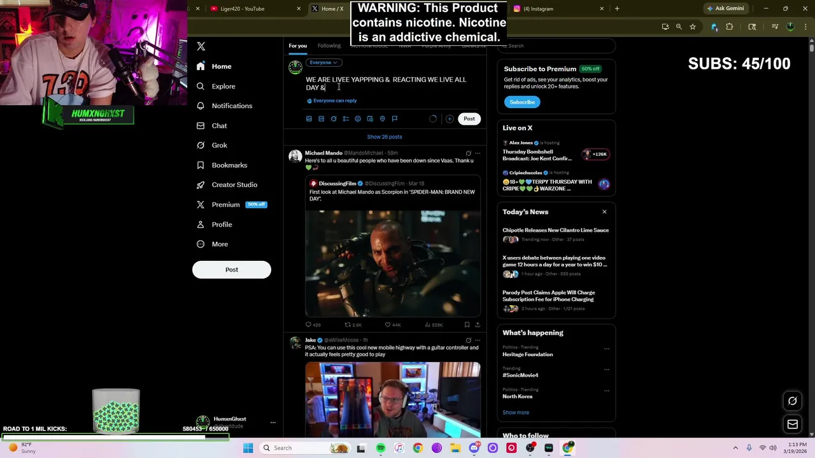Open Chipotle Cilantro Lime Sauce news story

coord(556,235)
